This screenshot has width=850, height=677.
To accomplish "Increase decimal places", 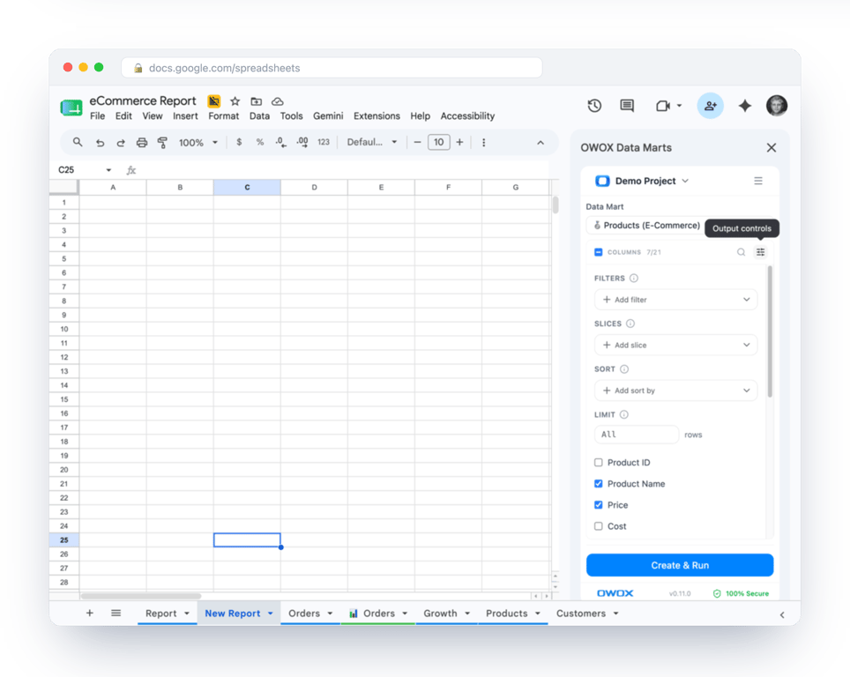I will pyautogui.click(x=302, y=142).
